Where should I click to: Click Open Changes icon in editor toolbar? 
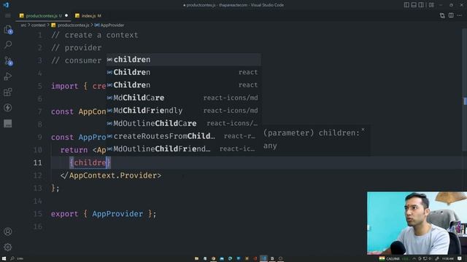point(442,15)
